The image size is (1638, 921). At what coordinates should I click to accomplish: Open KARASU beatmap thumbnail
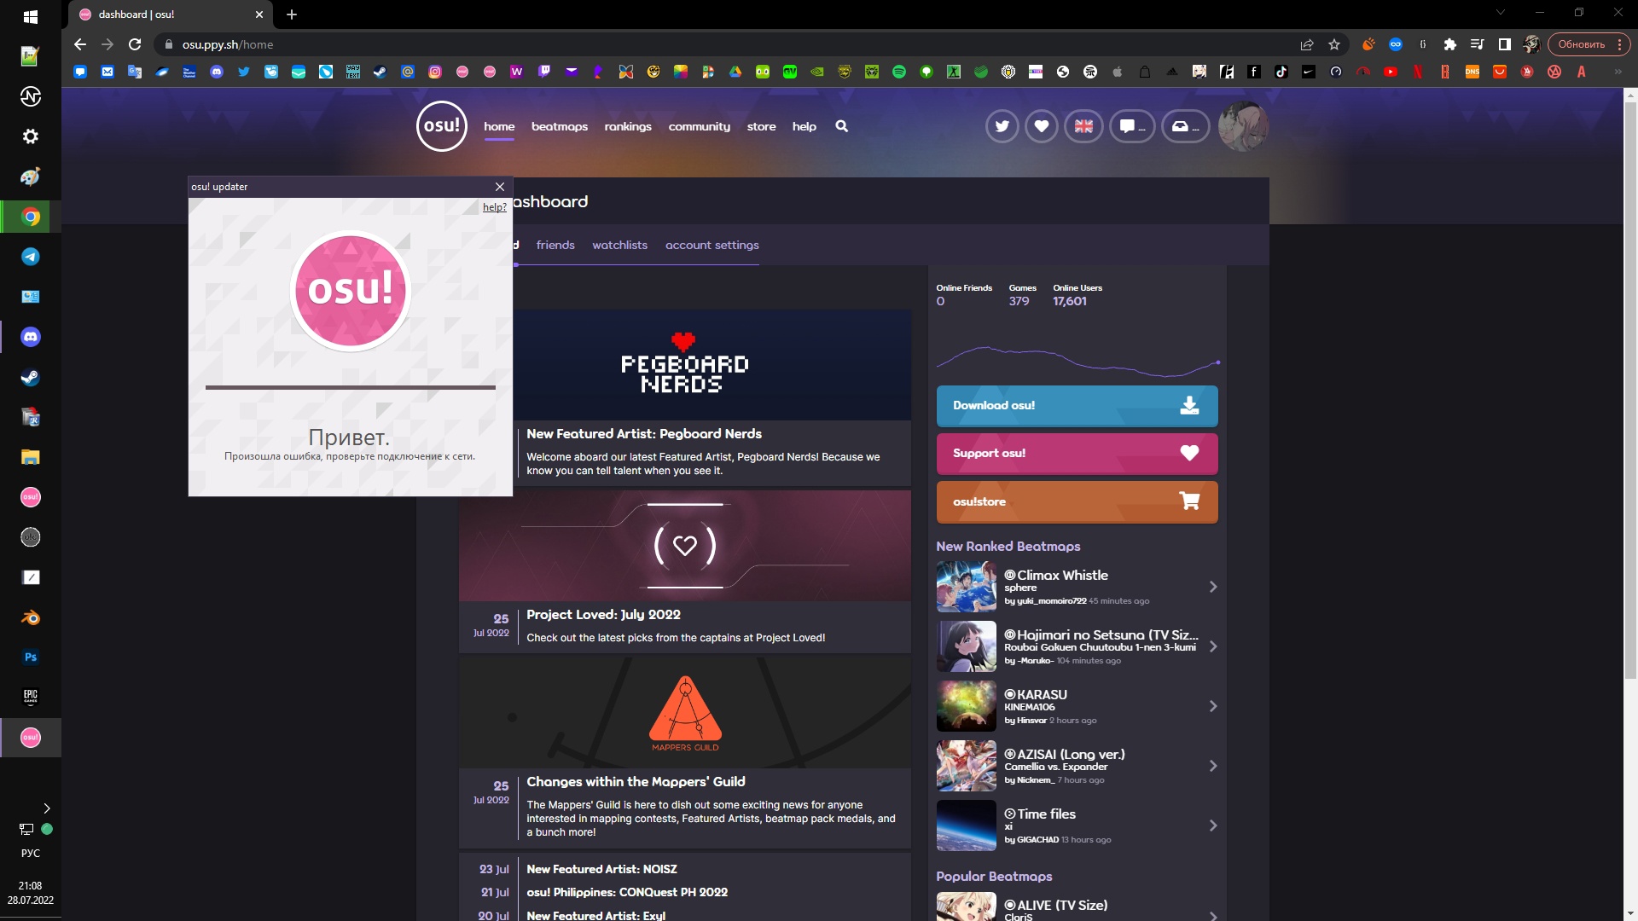[x=966, y=706]
